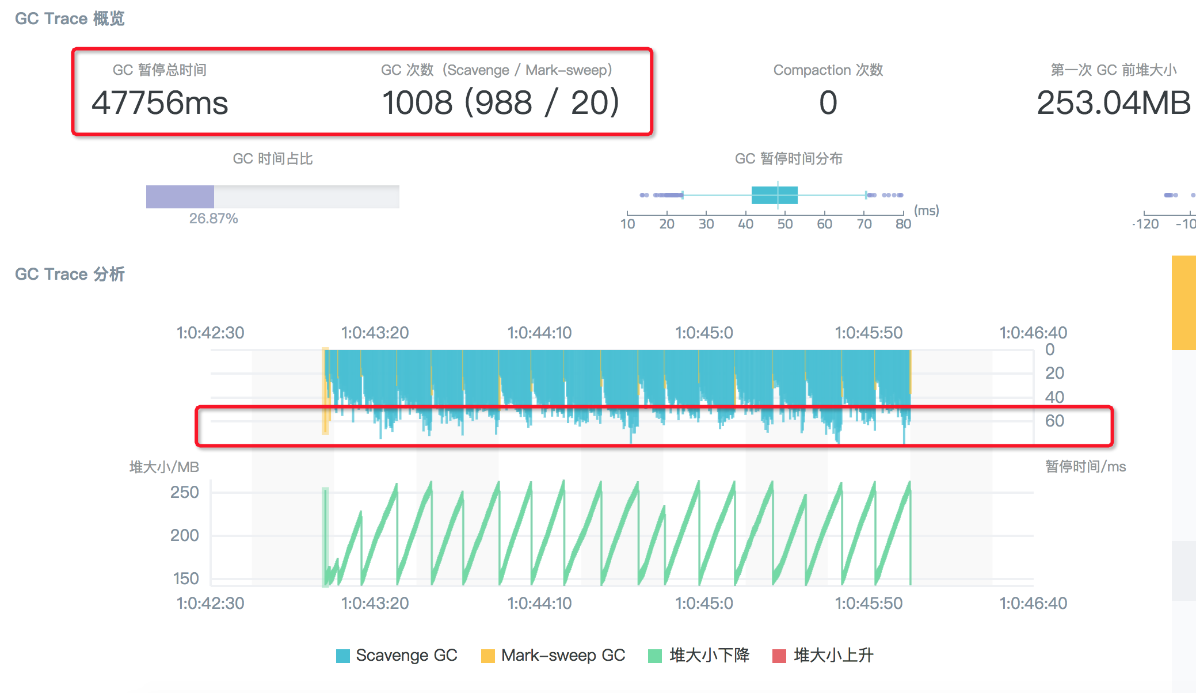Click the 堆大小上升 legend label
1196x693 pixels.
pyautogui.click(x=833, y=656)
